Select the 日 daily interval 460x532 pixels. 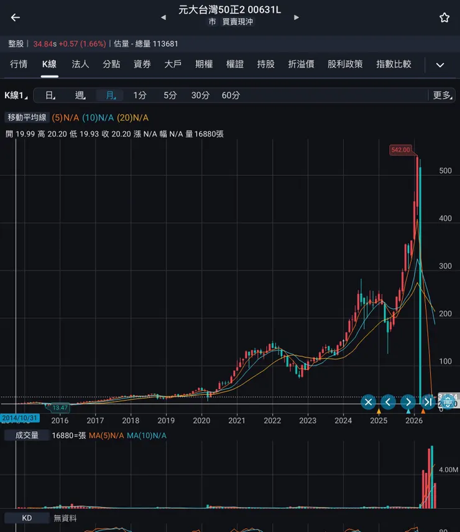(50, 95)
